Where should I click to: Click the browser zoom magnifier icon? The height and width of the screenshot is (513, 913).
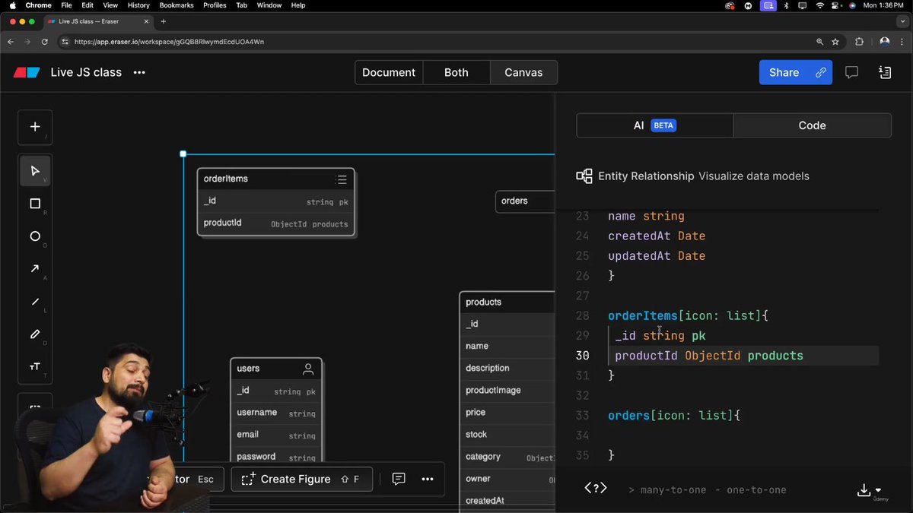[x=819, y=42]
